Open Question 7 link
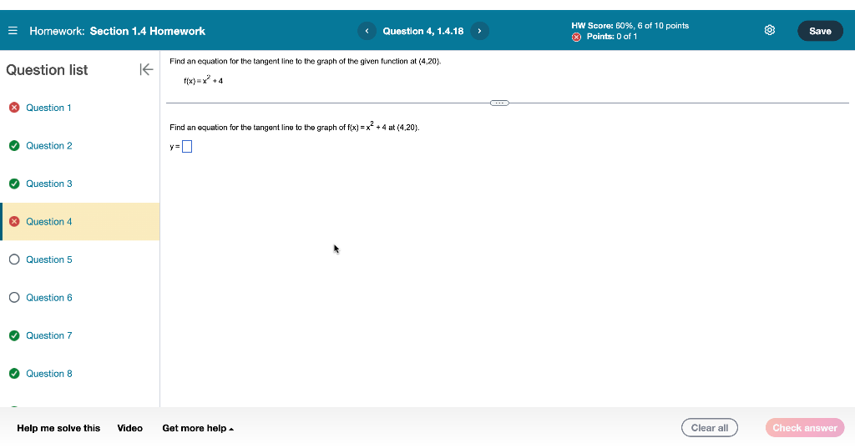This screenshot has height=448, width=855. point(49,335)
